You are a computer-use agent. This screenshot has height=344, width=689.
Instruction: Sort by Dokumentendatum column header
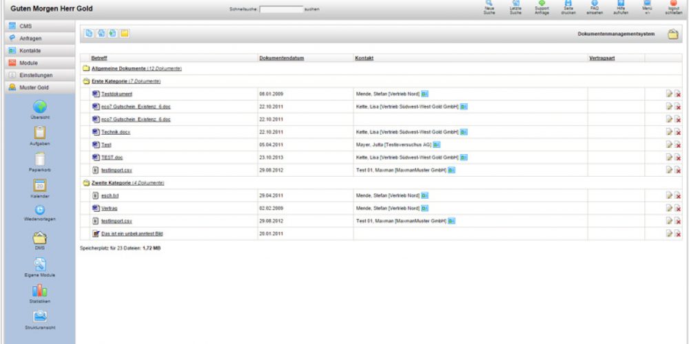click(x=282, y=58)
